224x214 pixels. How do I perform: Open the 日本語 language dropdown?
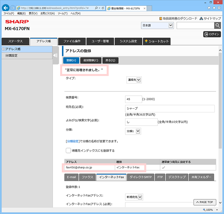coord(157,25)
